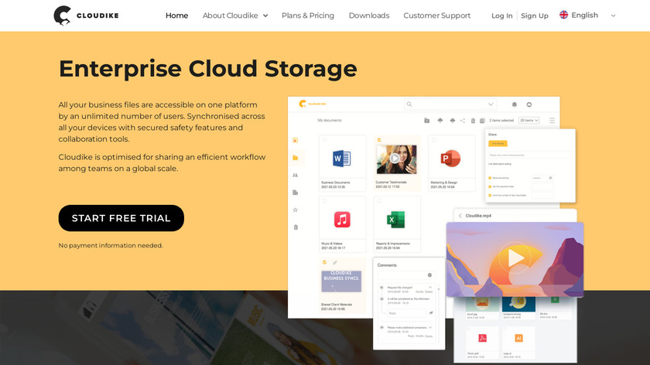The height and width of the screenshot is (365, 650).
Task: Expand the last comment thread chevron
Action: pos(430,327)
